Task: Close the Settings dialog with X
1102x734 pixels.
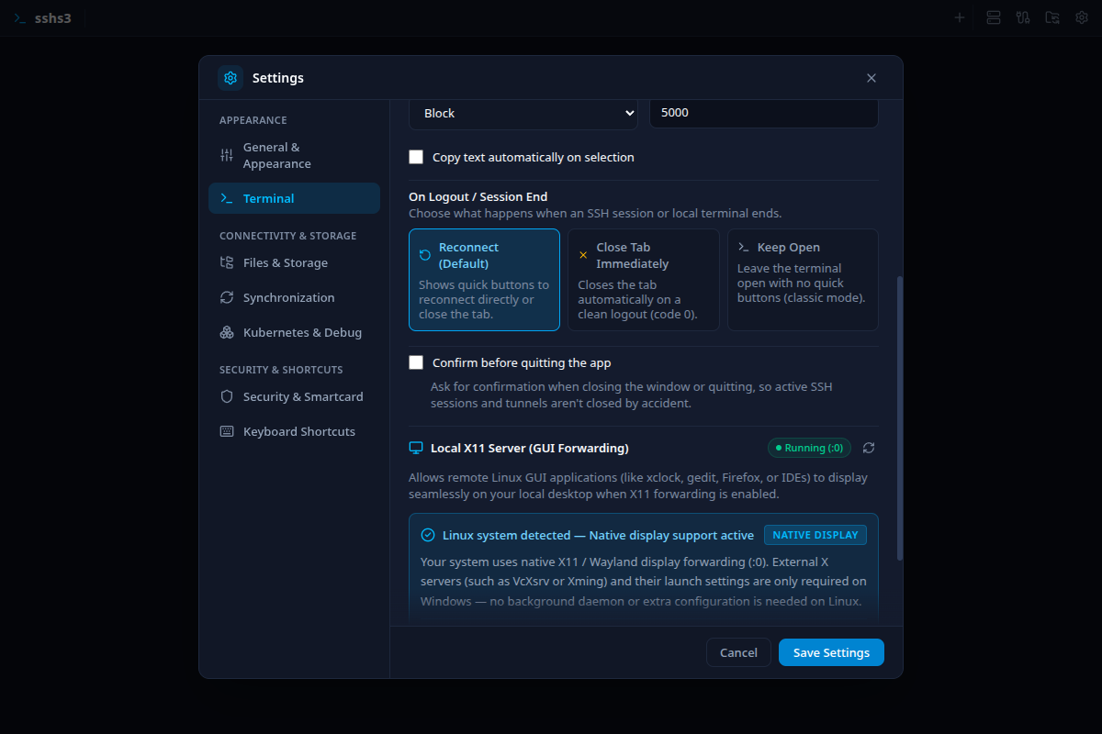Action: [871, 78]
